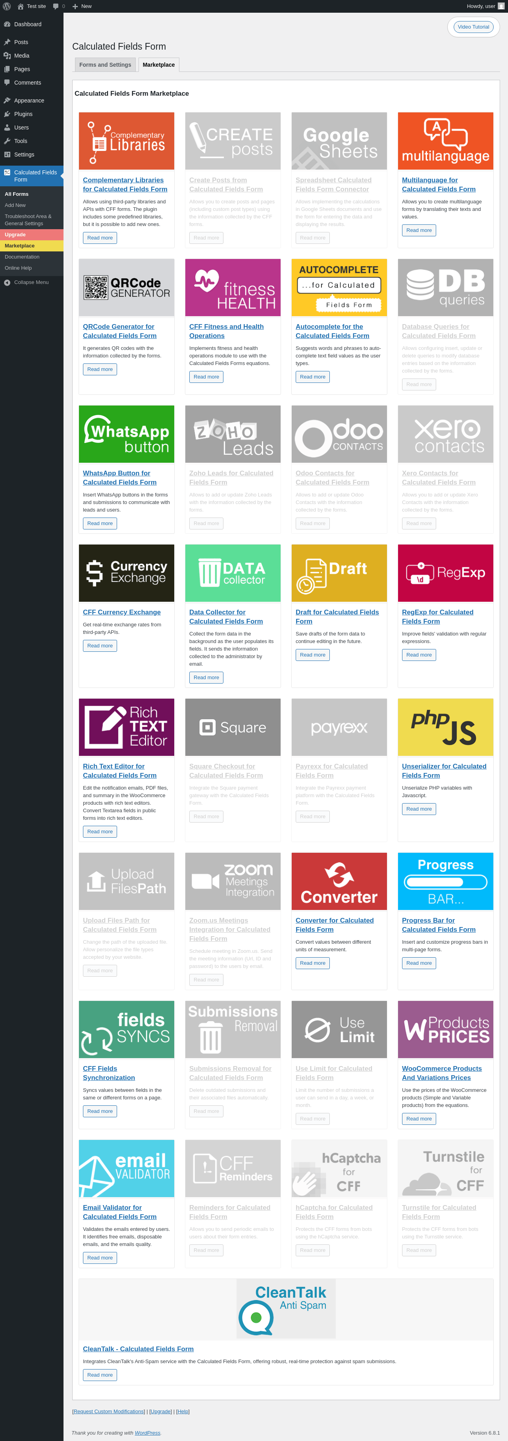Click the New plus icon in admin bar
This screenshot has width=508, height=1441.
click(x=75, y=6)
